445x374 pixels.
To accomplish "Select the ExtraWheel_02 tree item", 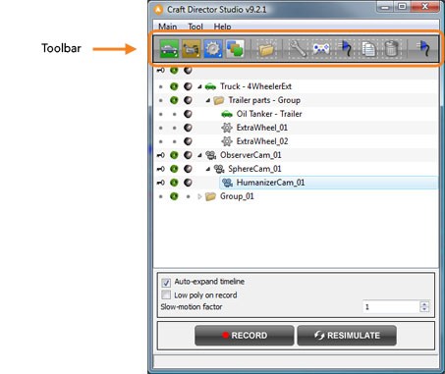I will click(x=262, y=141).
